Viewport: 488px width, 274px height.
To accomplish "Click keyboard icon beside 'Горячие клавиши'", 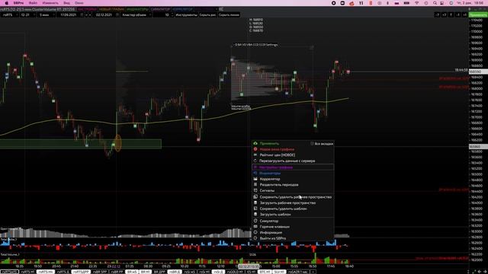I will (255, 227).
